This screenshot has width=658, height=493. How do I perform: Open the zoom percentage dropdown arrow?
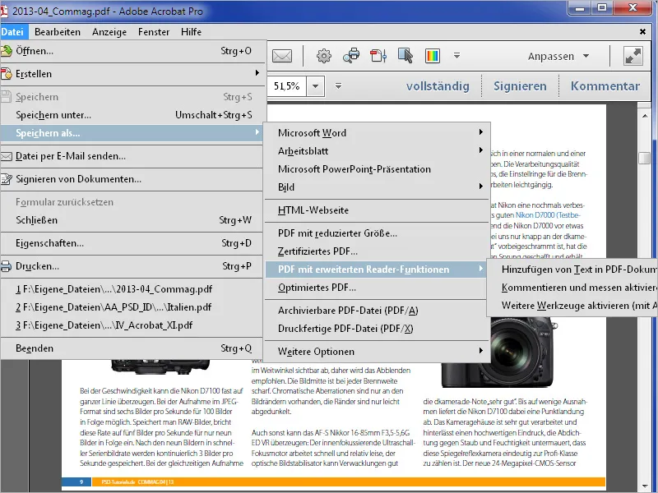(315, 86)
